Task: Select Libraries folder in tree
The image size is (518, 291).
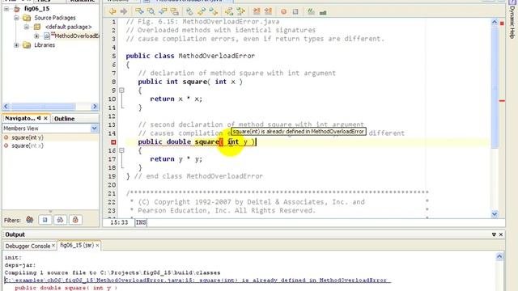Action: tap(45, 45)
